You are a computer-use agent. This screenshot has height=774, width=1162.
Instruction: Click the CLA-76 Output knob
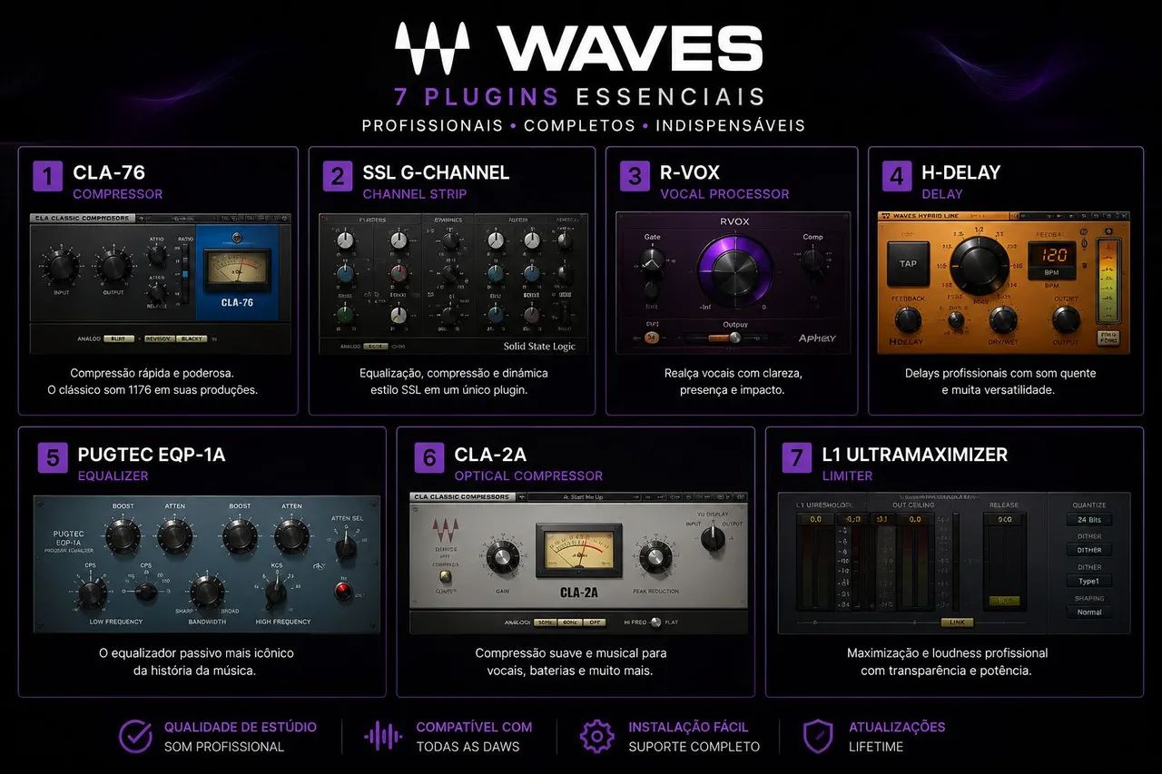(x=113, y=267)
